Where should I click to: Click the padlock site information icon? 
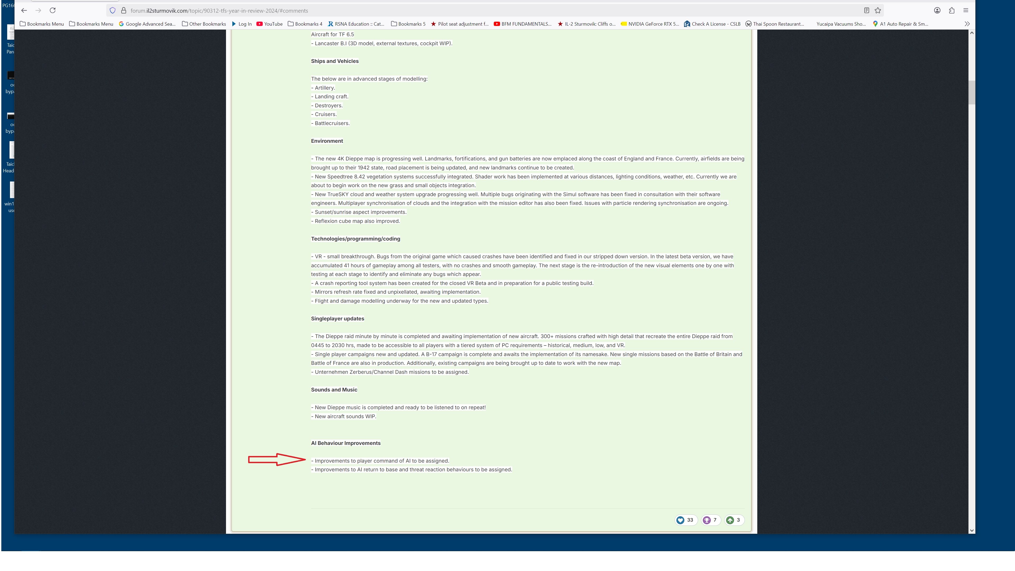coord(124,11)
